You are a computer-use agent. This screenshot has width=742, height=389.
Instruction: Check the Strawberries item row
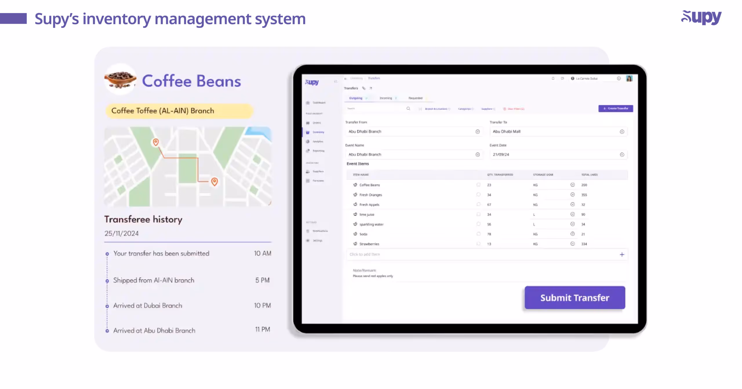click(x=479, y=244)
